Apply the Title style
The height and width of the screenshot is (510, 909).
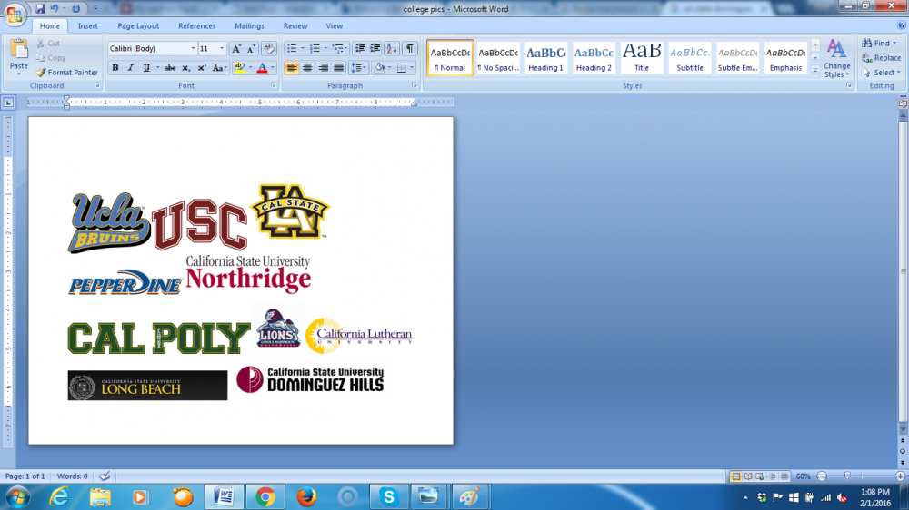click(x=641, y=58)
